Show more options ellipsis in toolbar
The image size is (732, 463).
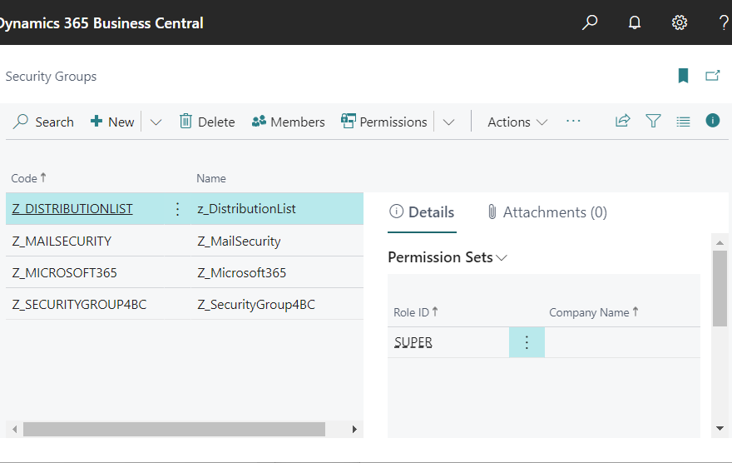click(573, 121)
